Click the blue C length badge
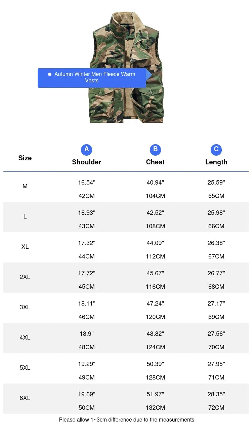 (216, 150)
